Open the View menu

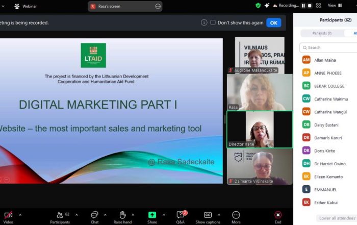pos(335,6)
